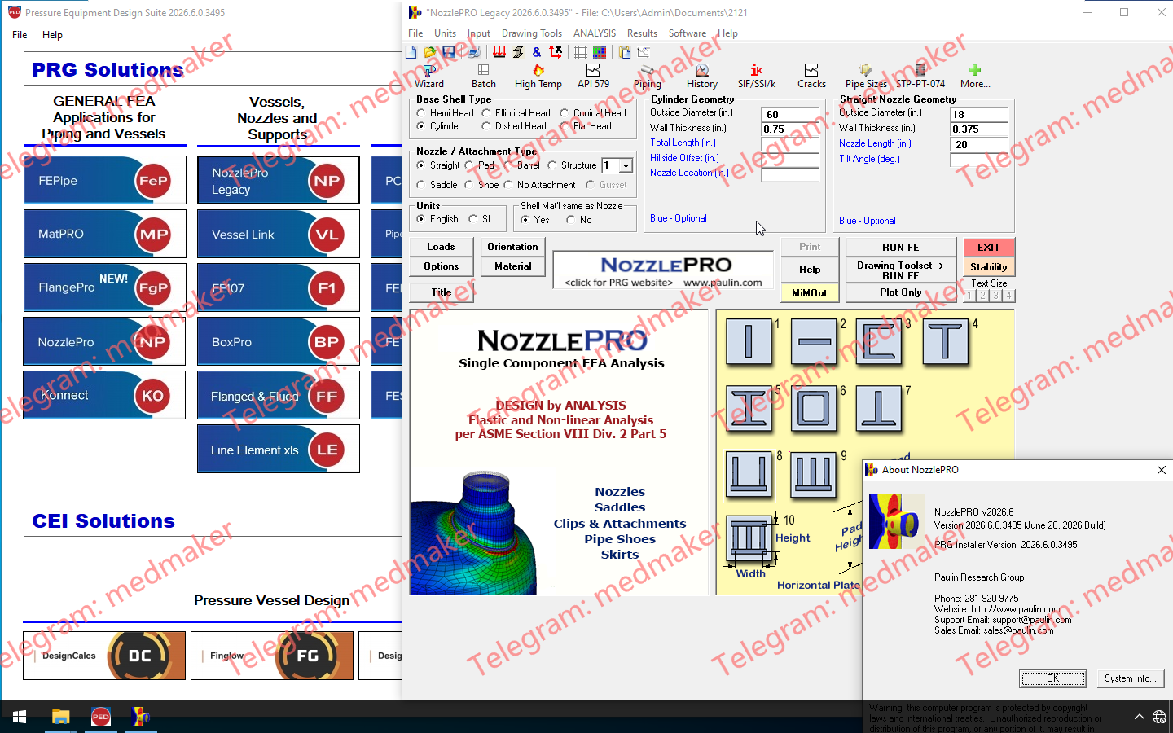Open the Wizard tool
The height and width of the screenshot is (733, 1173).
click(x=429, y=77)
